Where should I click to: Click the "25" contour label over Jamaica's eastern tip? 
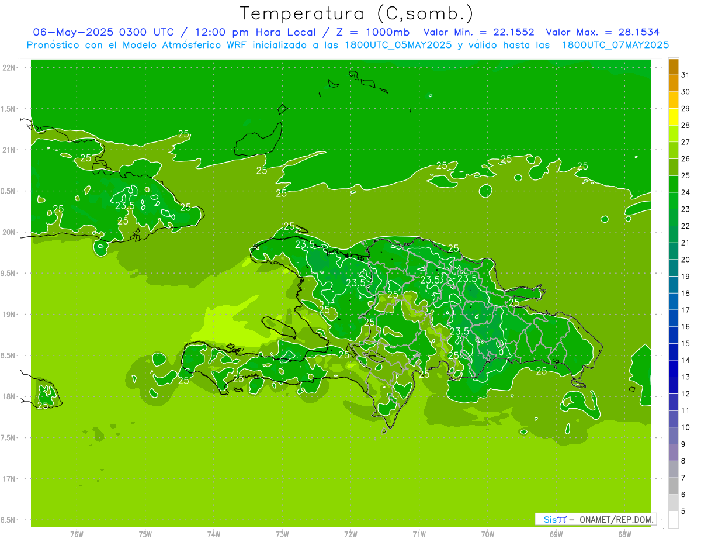[43, 405]
